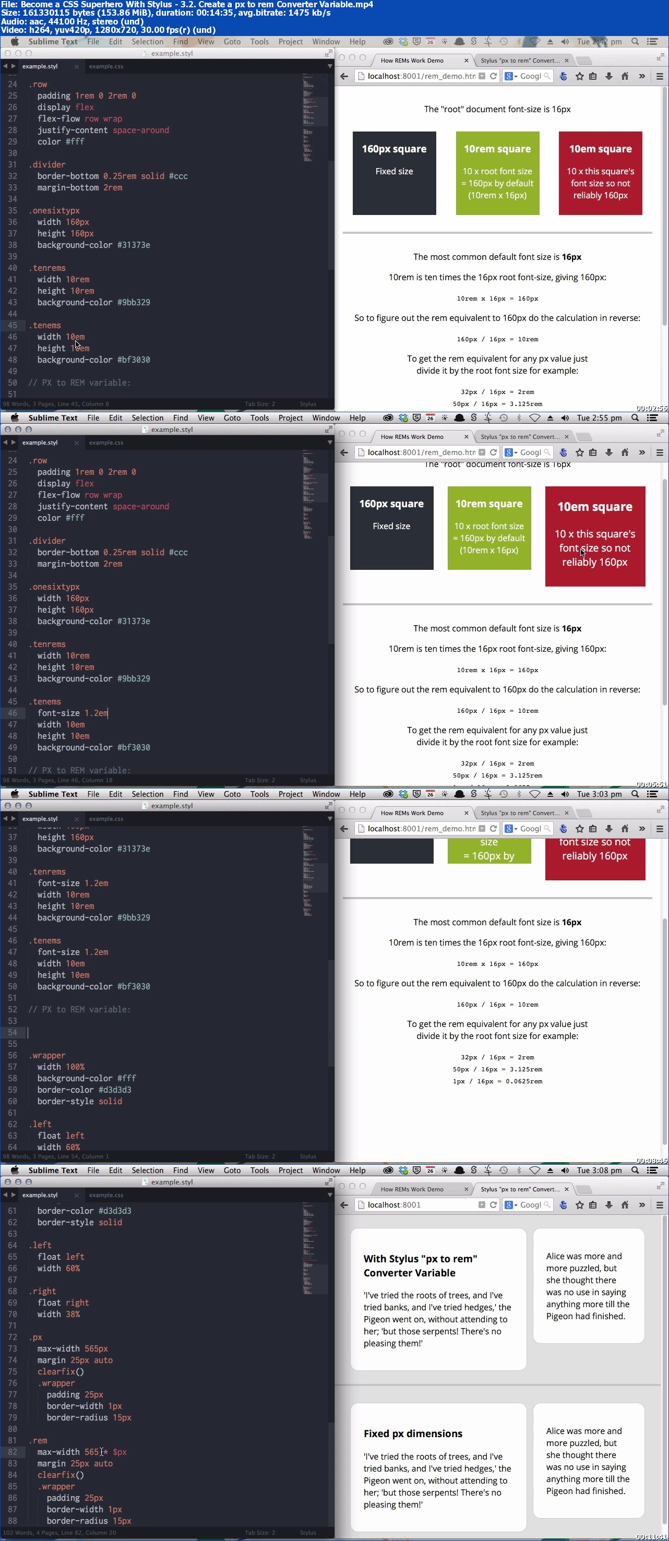Viewport: 669px width, 1541px height.
Task: Click volume icon left of Tue 3:03 pm
Action: [565, 794]
